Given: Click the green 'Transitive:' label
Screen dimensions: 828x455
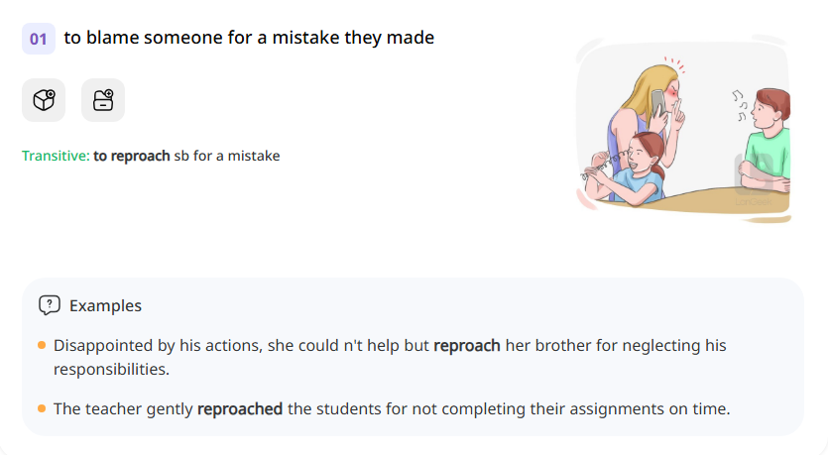Looking at the screenshot, I should pyautogui.click(x=56, y=156).
